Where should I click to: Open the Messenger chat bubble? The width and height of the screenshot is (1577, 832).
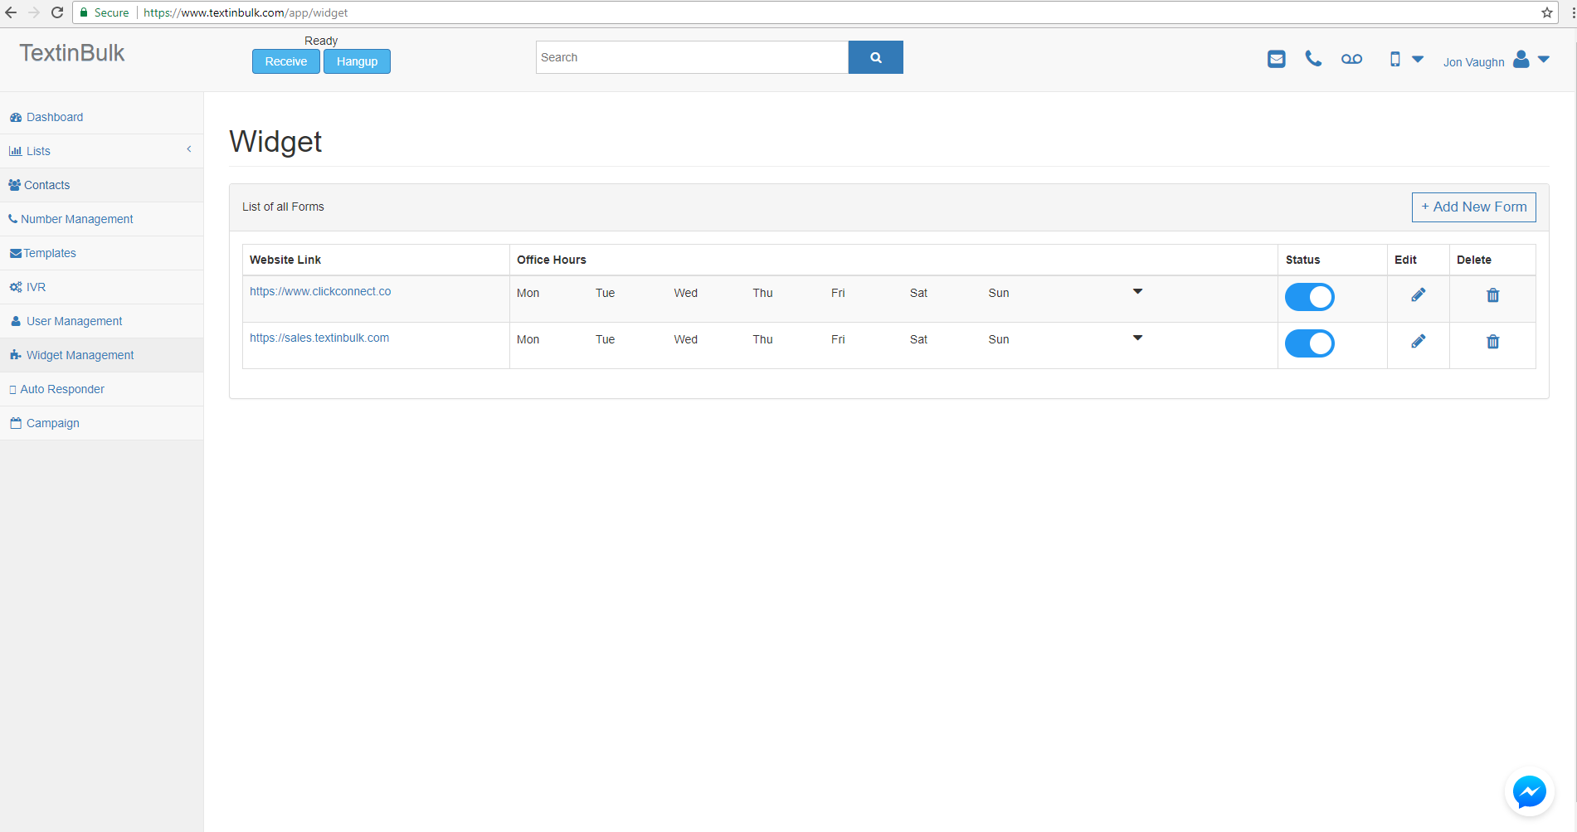[x=1529, y=791]
